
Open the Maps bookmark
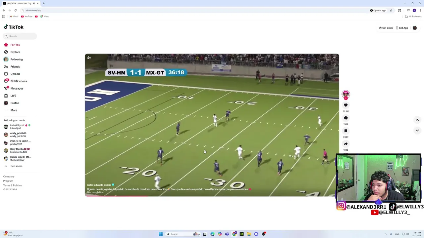point(45,17)
